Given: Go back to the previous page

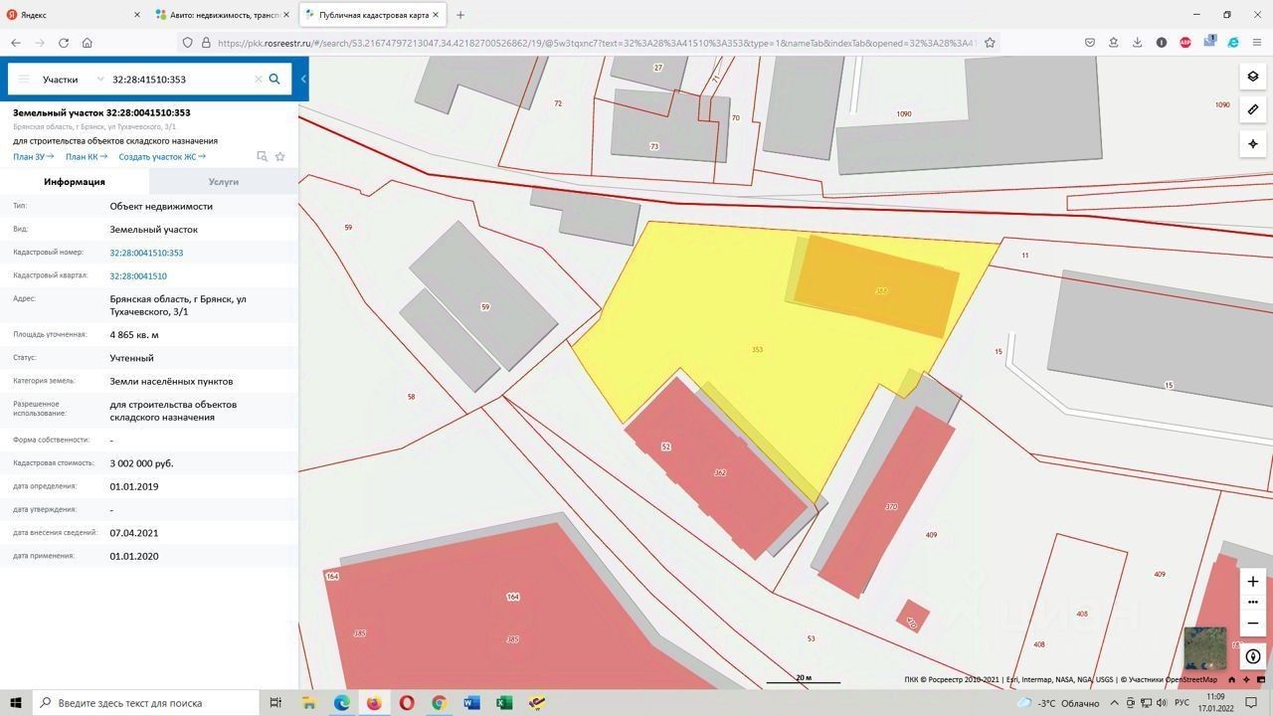Looking at the screenshot, I should 16,43.
